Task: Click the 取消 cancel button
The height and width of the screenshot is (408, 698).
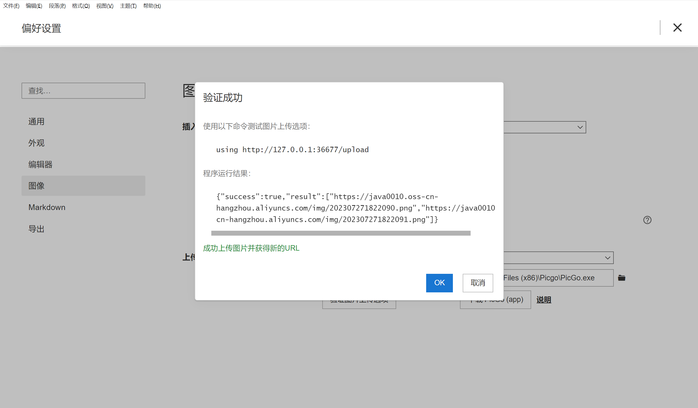Action: [x=477, y=283]
